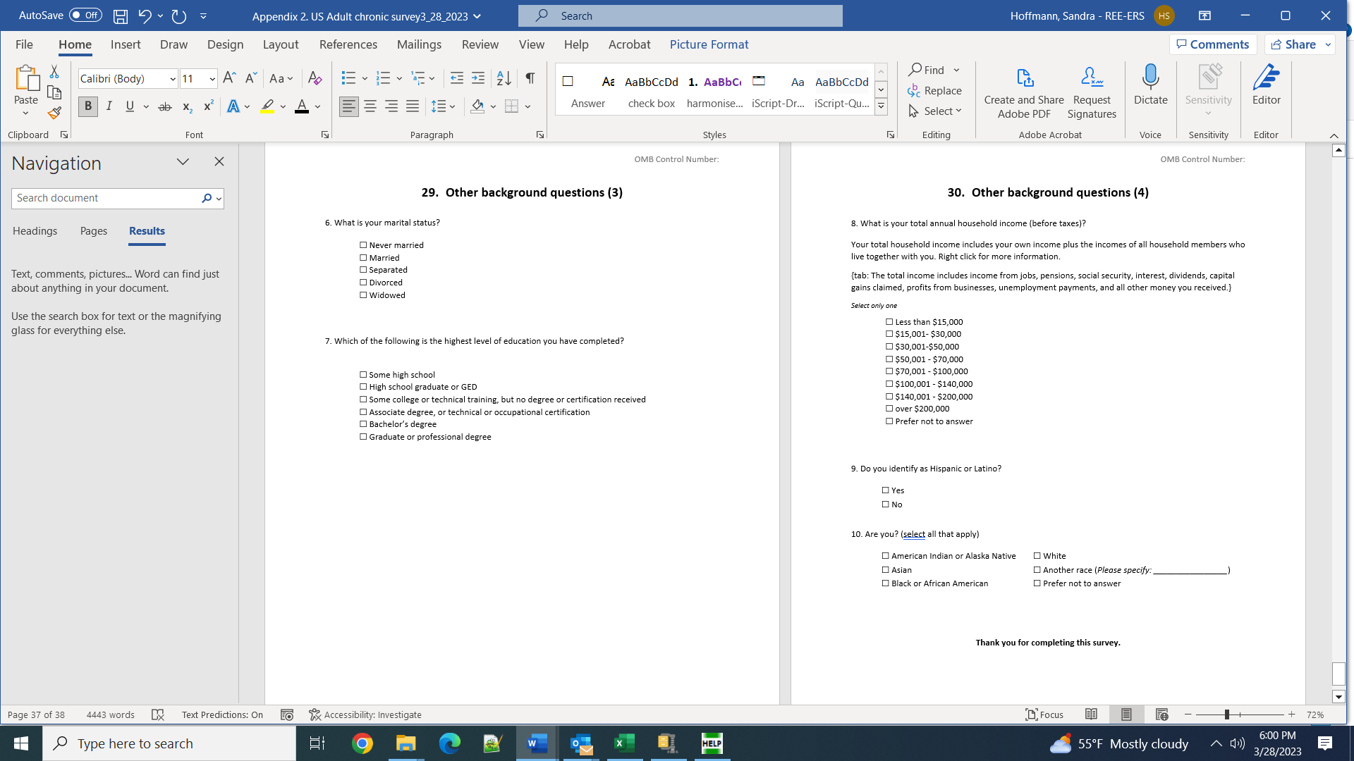Open the font name dropdown Calibri (Body)
Image resolution: width=1354 pixels, height=761 pixels.
[x=173, y=79]
